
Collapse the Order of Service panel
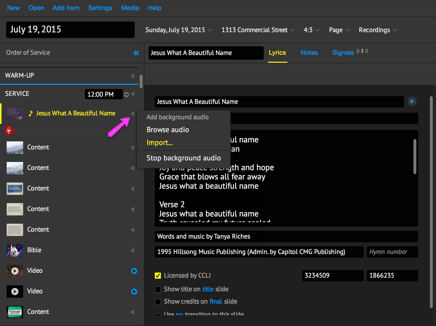136,53
